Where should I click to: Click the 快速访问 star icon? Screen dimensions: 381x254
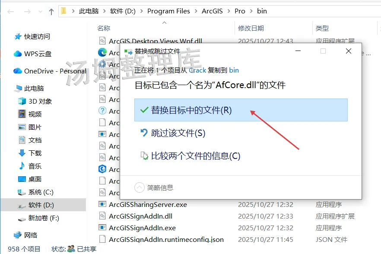18,36
